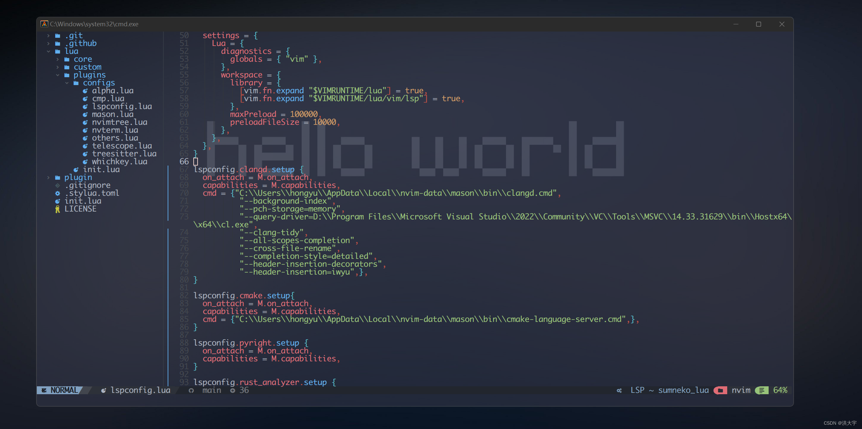Click the cmd.exe icon in the title bar
862x429 pixels.
(44, 24)
